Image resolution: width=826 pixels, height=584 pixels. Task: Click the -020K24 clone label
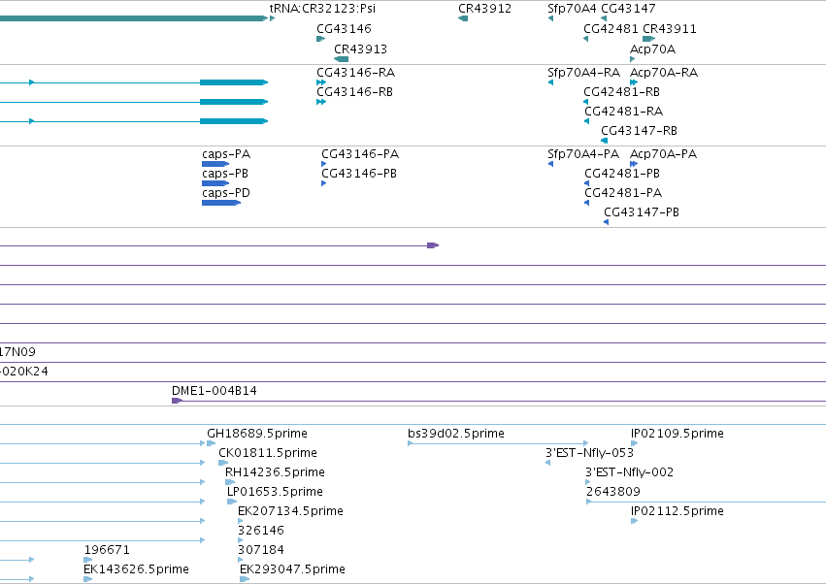(23, 372)
